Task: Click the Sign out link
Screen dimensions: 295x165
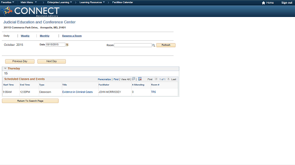Action: pos(287,3)
